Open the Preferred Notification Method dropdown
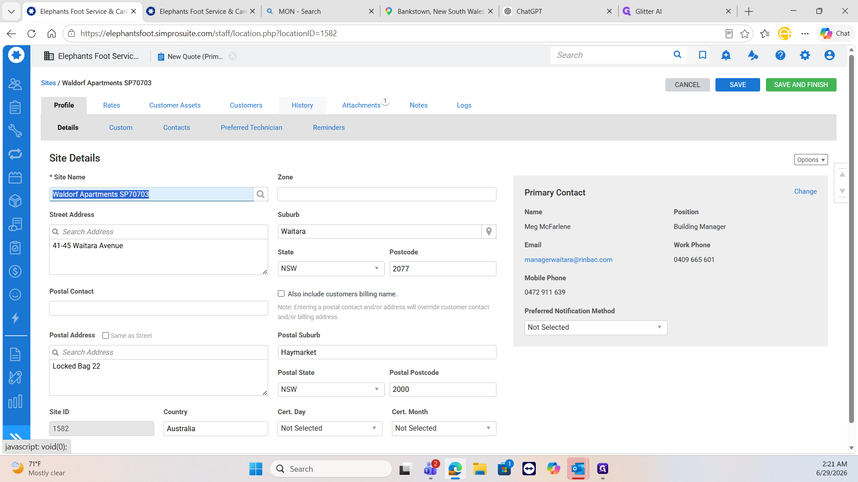 click(x=596, y=328)
